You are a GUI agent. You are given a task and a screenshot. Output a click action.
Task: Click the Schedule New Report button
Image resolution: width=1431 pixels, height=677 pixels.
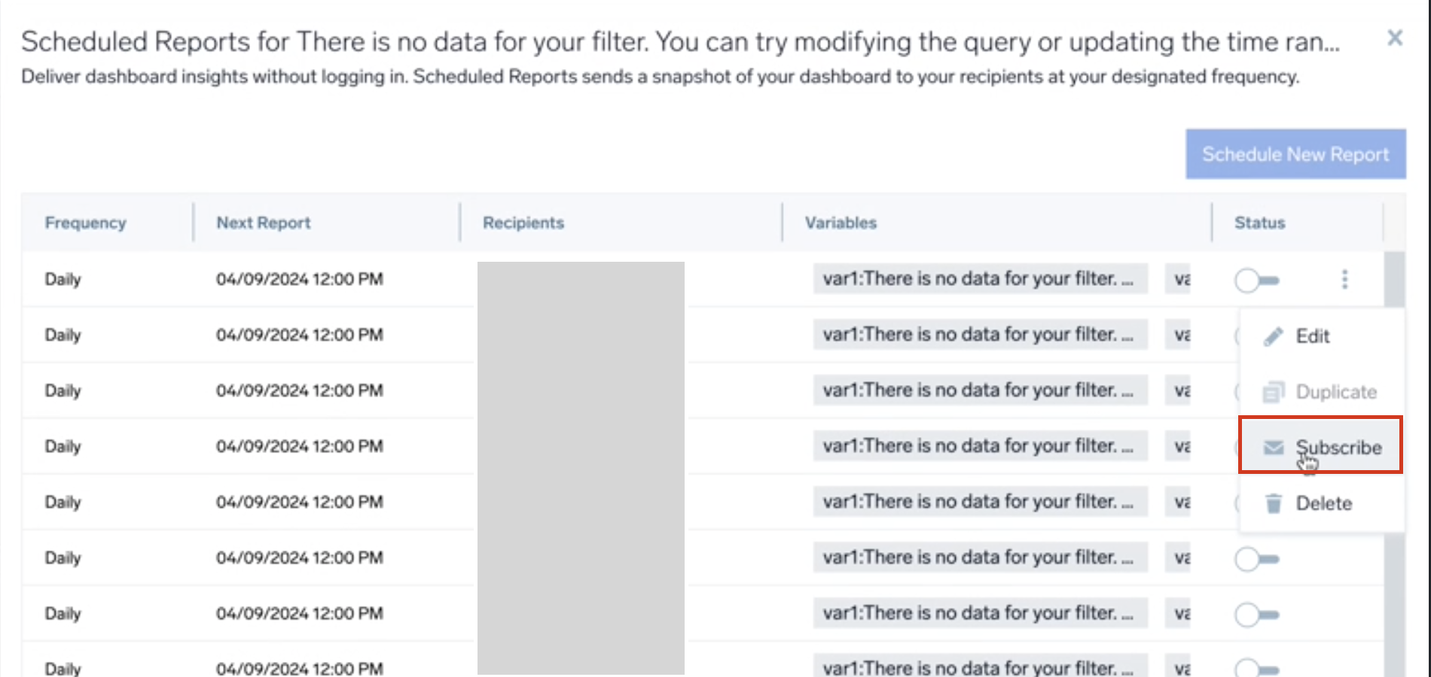pos(1295,154)
